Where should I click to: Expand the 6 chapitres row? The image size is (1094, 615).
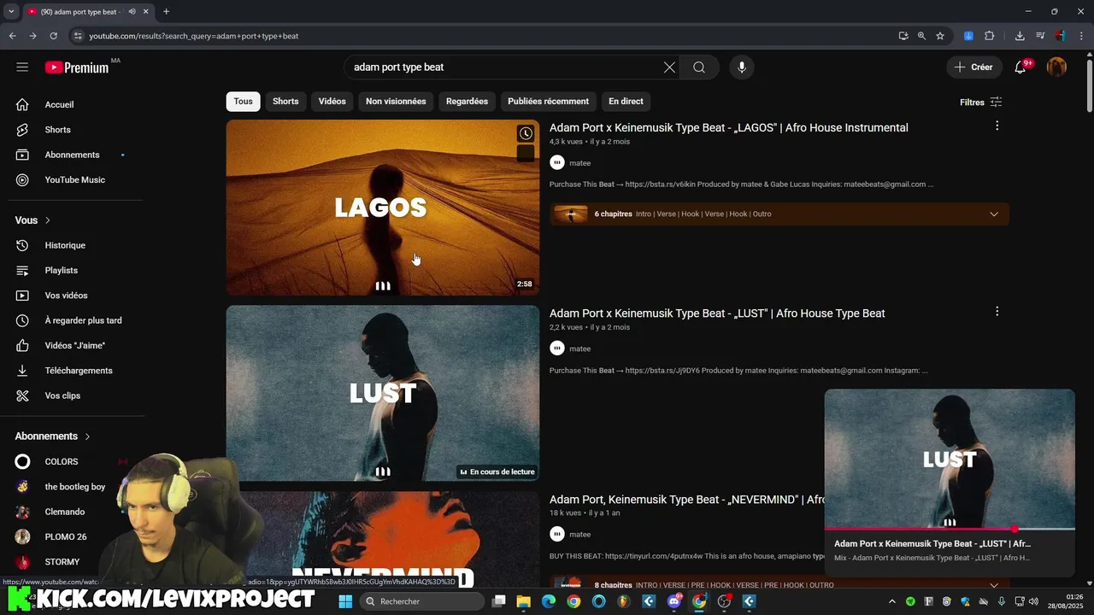point(779,214)
